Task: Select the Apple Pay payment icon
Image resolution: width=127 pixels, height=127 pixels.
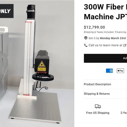Action: 120,71
